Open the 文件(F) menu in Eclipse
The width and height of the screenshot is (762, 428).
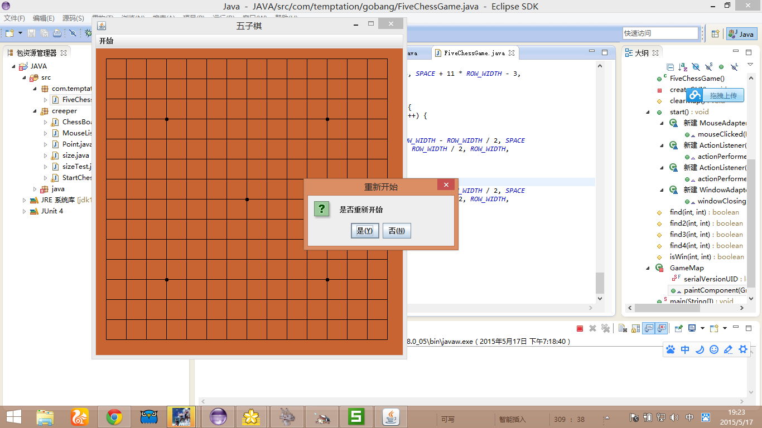point(14,18)
